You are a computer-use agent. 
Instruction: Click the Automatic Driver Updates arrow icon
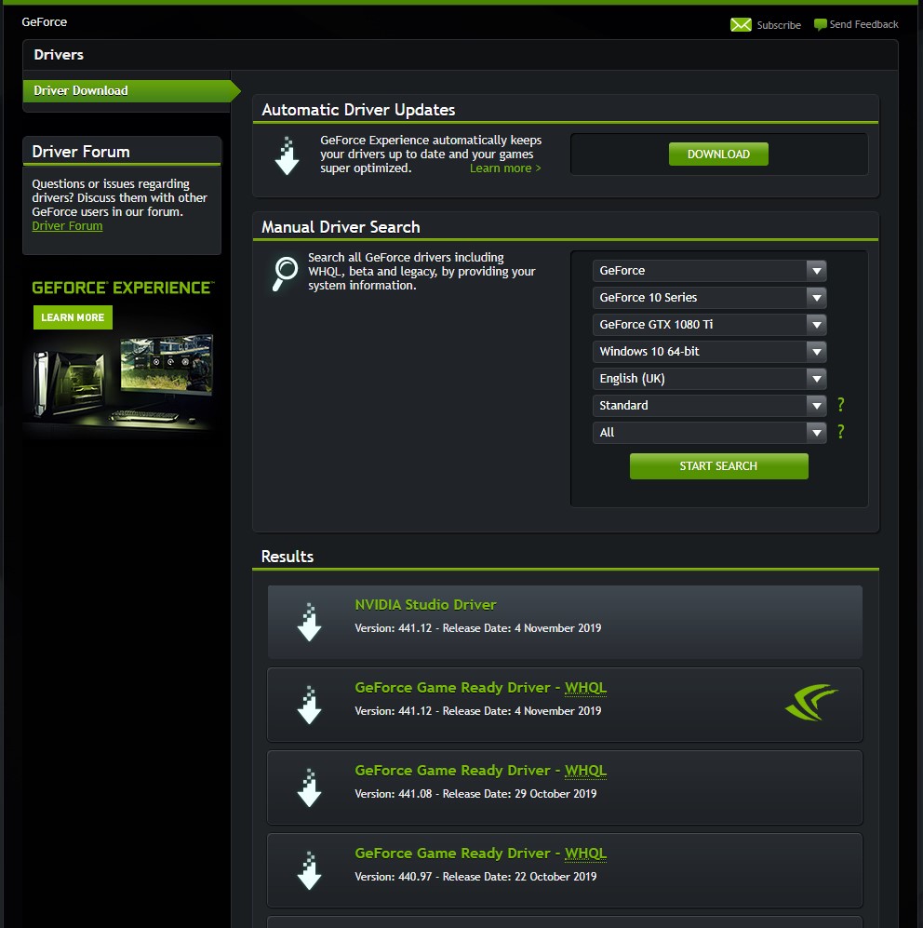pyautogui.click(x=287, y=155)
